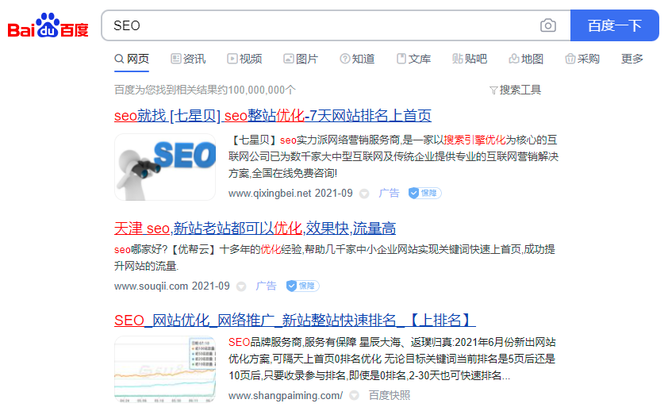Select the 网页 tab
This screenshot has height=411, width=668.
132,59
